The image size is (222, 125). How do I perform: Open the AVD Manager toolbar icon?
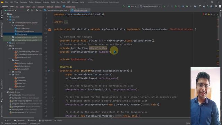click(x=207, y=6)
